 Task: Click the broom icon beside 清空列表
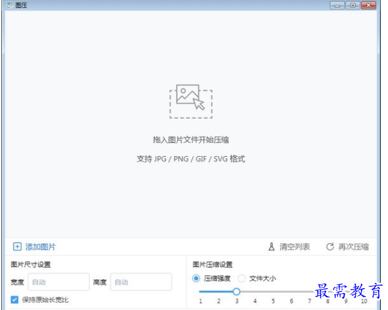tap(272, 247)
